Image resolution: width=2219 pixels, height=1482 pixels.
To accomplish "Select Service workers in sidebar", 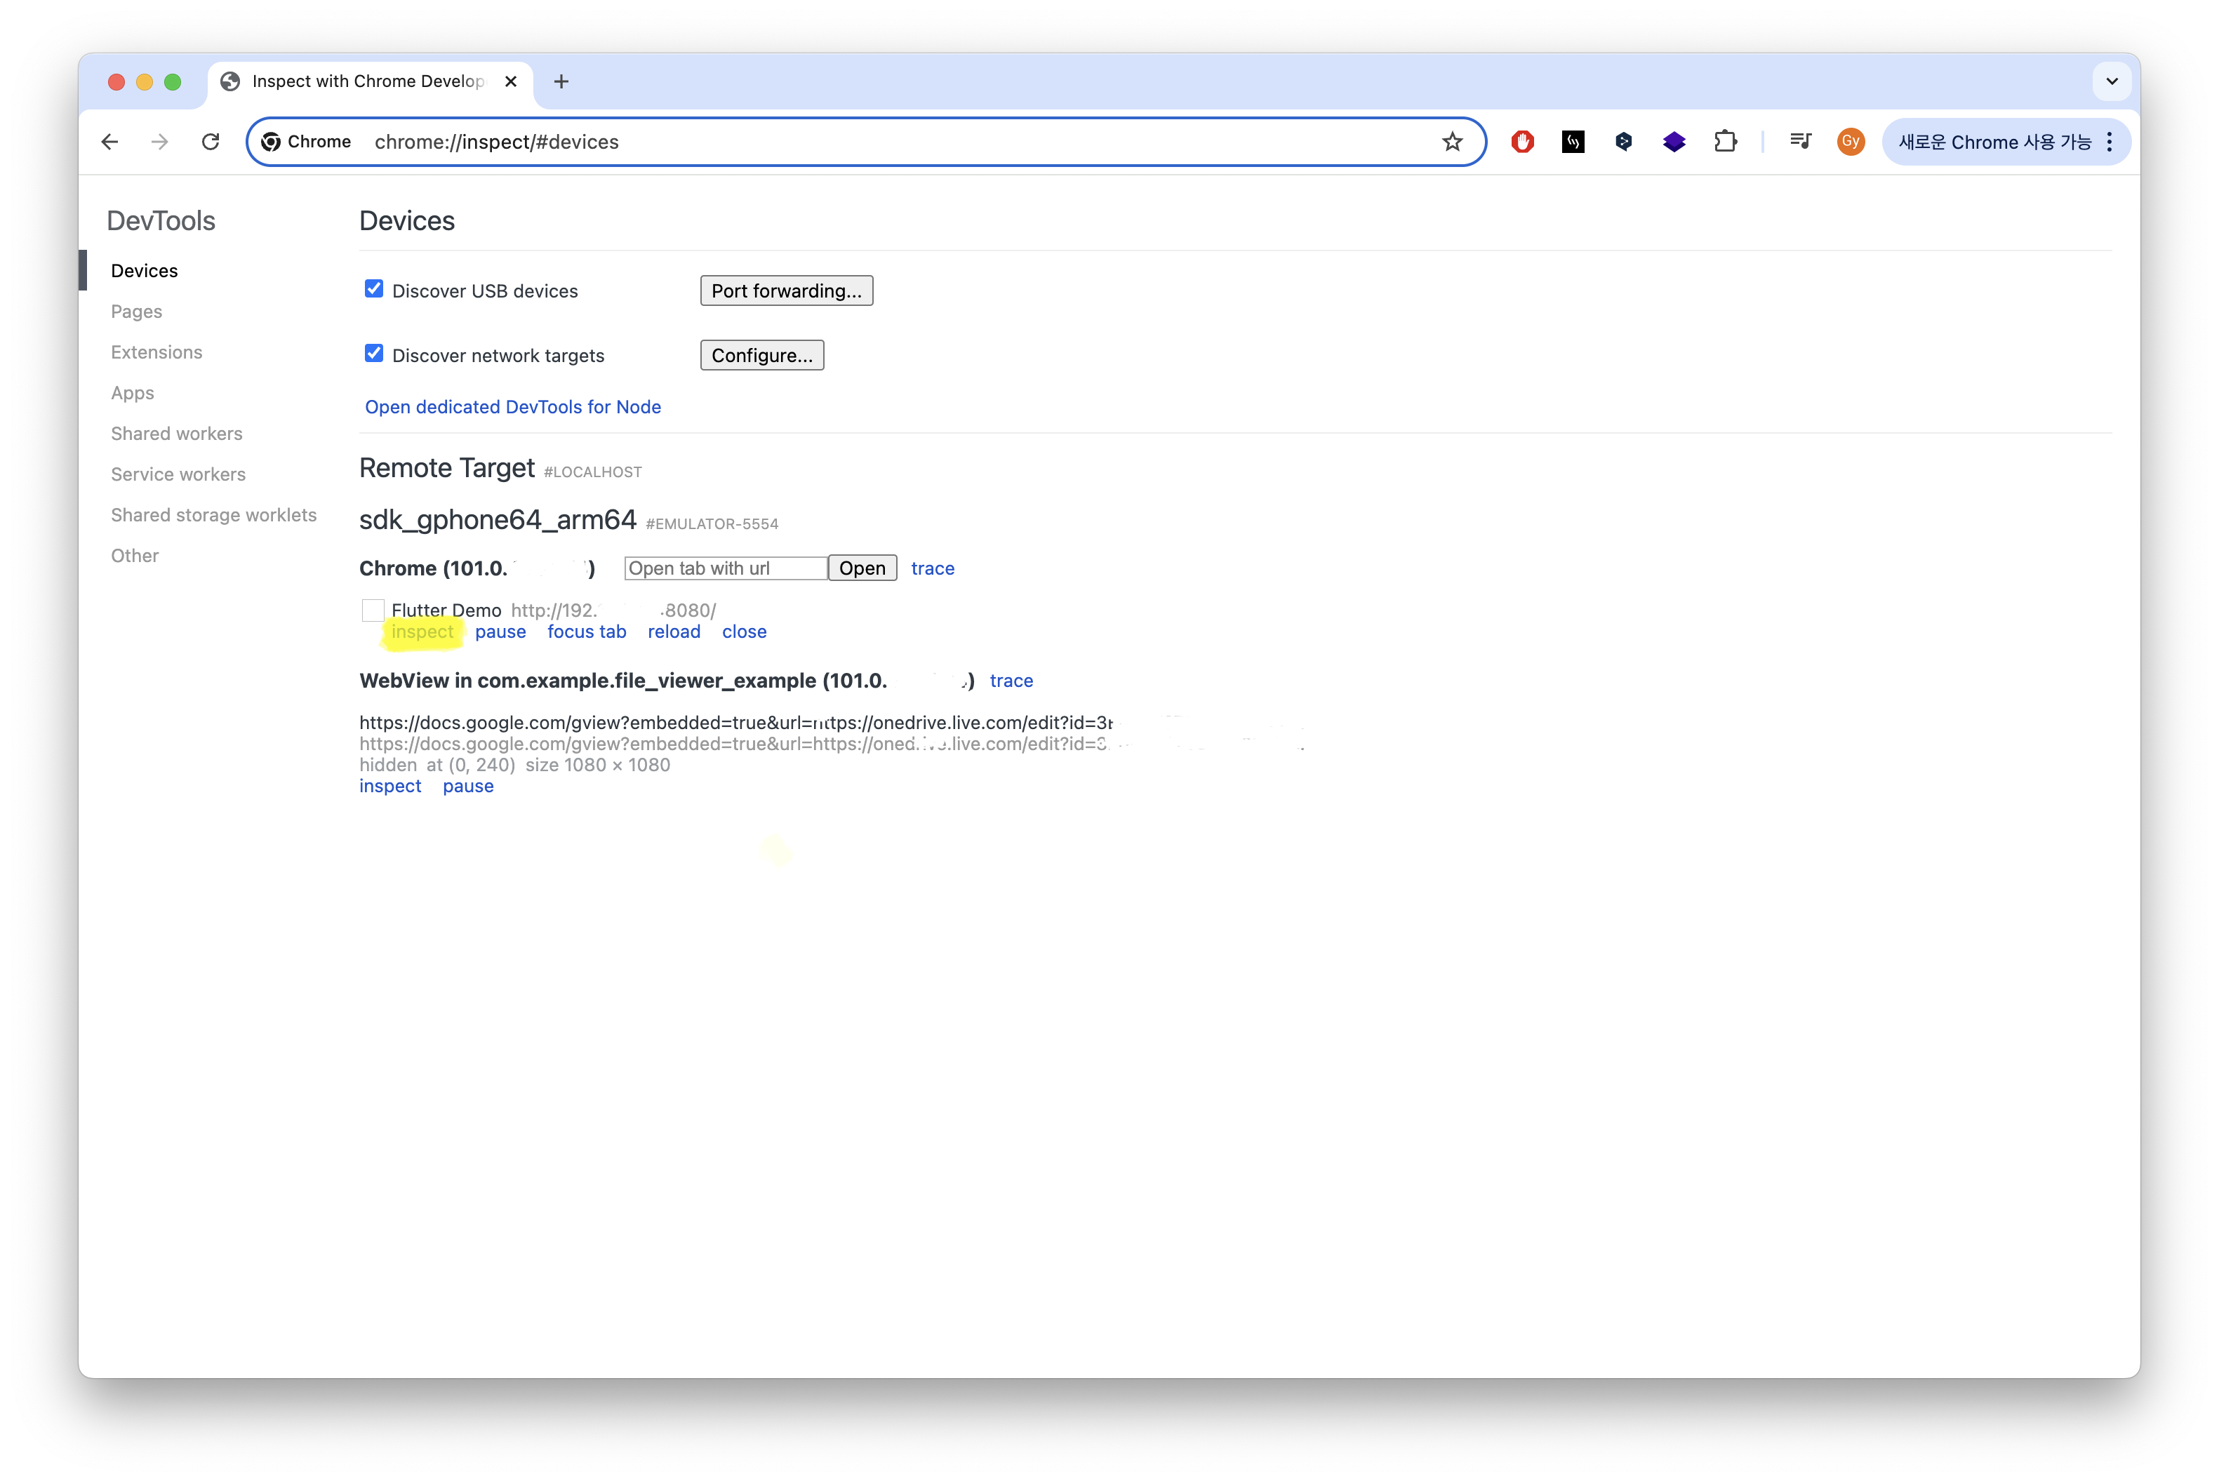I will [178, 474].
